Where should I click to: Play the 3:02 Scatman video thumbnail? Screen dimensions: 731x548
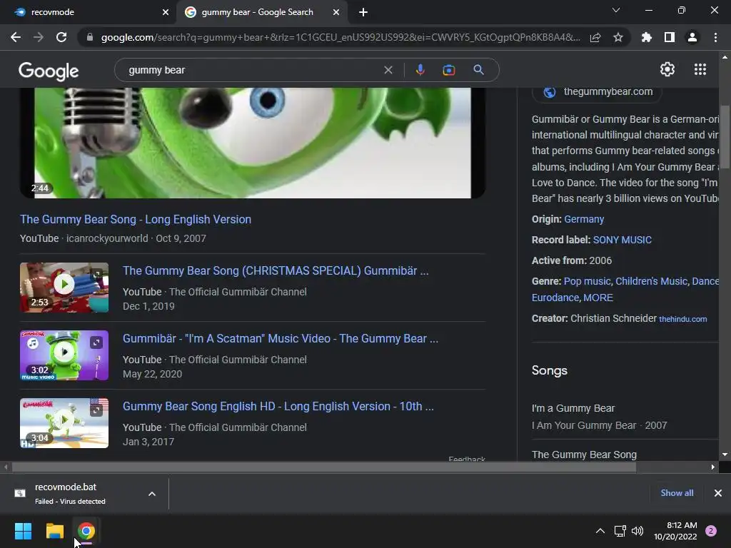pyautogui.click(x=64, y=355)
